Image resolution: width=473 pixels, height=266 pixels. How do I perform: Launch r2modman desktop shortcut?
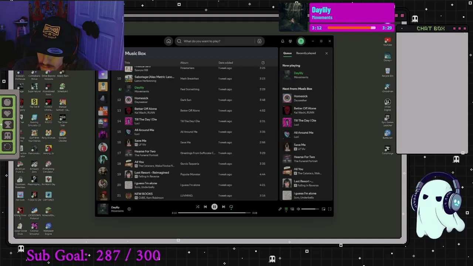point(387,88)
